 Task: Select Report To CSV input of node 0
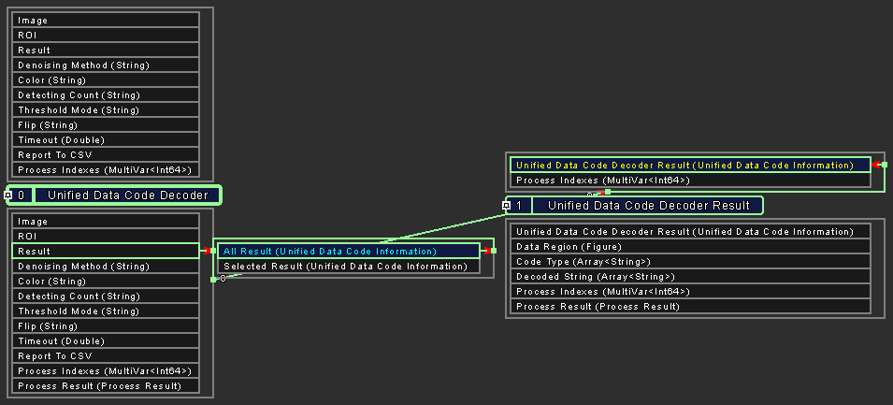106,155
